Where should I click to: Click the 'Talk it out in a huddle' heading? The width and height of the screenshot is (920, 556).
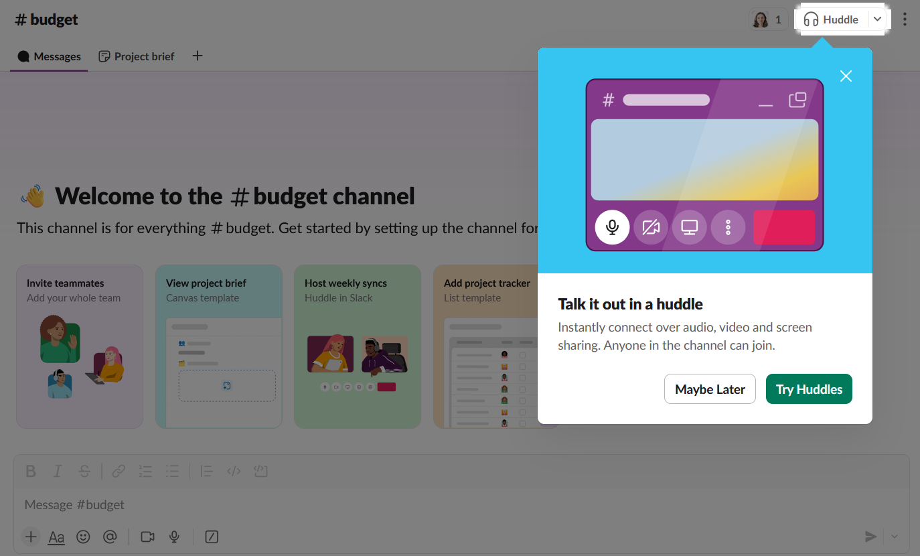631,304
